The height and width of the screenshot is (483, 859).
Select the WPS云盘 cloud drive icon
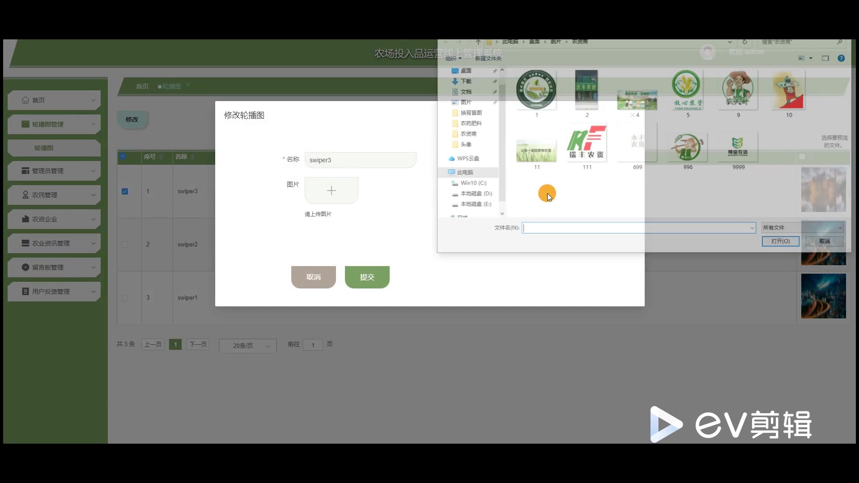[451, 158]
